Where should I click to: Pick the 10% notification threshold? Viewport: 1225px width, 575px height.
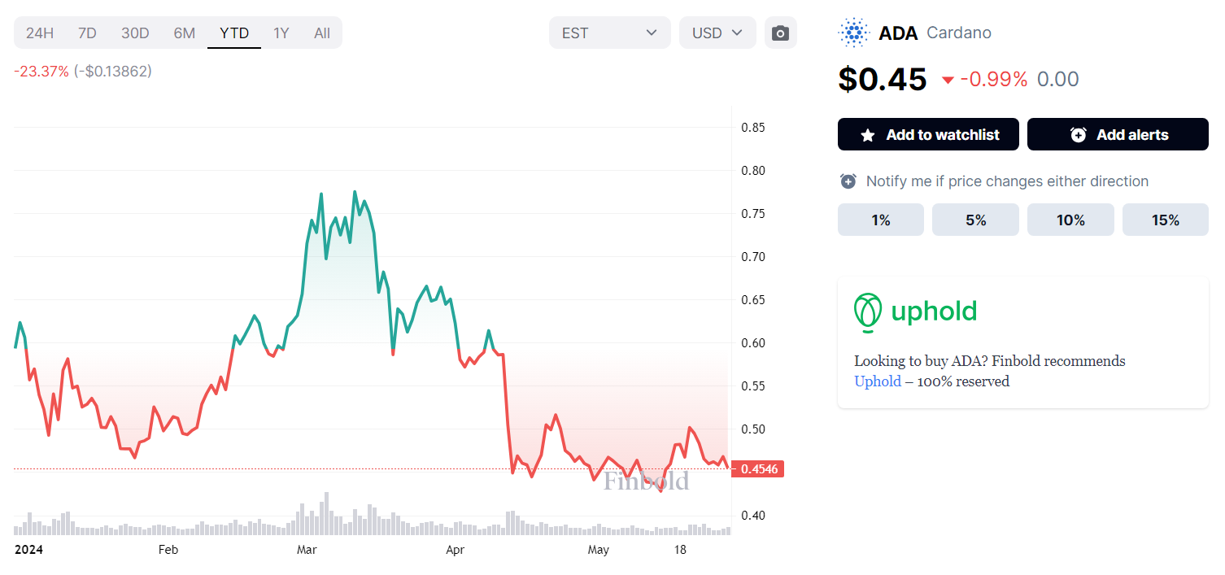click(x=1070, y=220)
